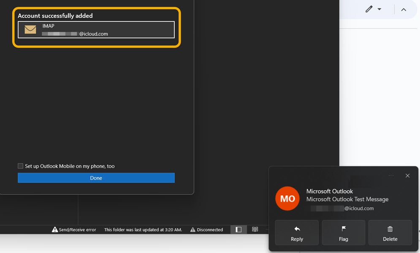Click the reply arrow icon in the notification
This screenshot has width=420, height=253.
296,228
